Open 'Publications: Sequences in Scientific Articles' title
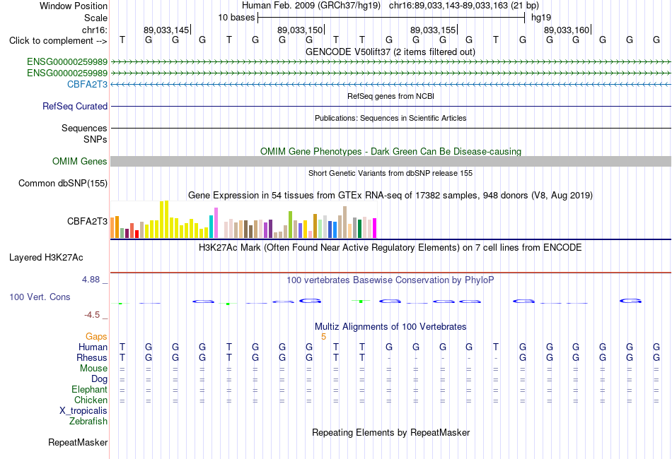This screenshot has height=459, width=672. pos(390,118)
